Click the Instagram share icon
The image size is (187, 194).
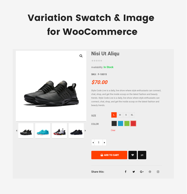click(158, 172)
